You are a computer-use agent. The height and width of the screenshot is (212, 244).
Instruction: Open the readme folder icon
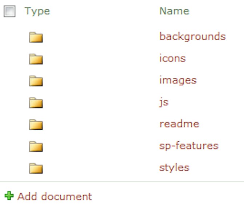(36, 125)
